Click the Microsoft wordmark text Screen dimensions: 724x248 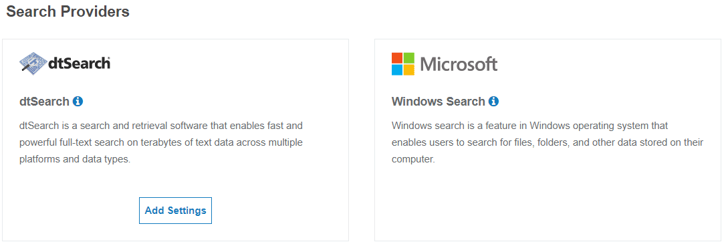pyautogui.click(x=459, y=64)
